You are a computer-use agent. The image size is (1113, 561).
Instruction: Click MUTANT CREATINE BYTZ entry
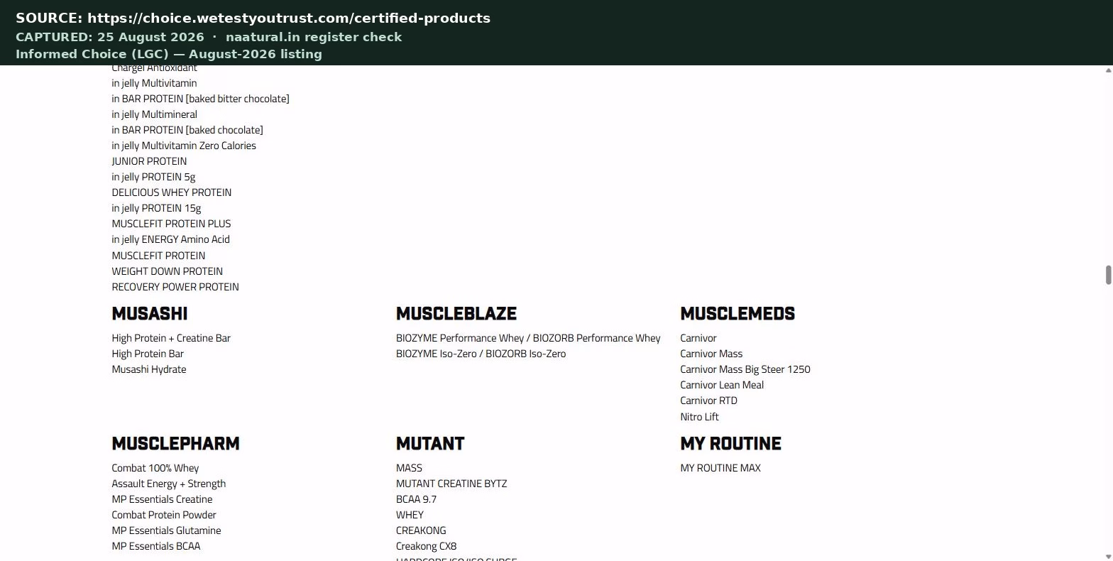[x=451, y=484]
